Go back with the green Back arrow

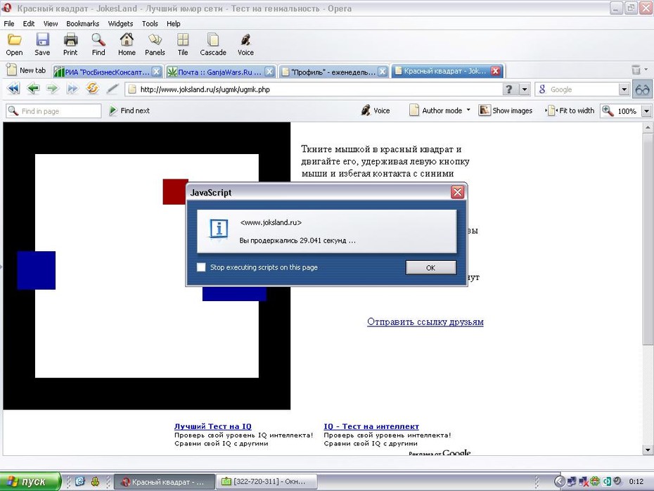[x=33, y=89]
